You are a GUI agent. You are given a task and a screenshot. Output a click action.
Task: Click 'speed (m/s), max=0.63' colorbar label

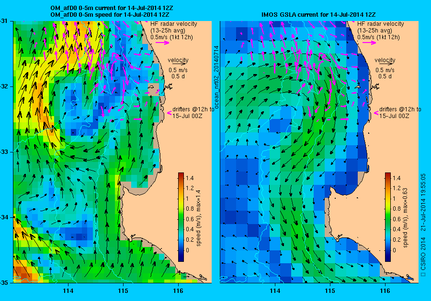pos(406,218)
